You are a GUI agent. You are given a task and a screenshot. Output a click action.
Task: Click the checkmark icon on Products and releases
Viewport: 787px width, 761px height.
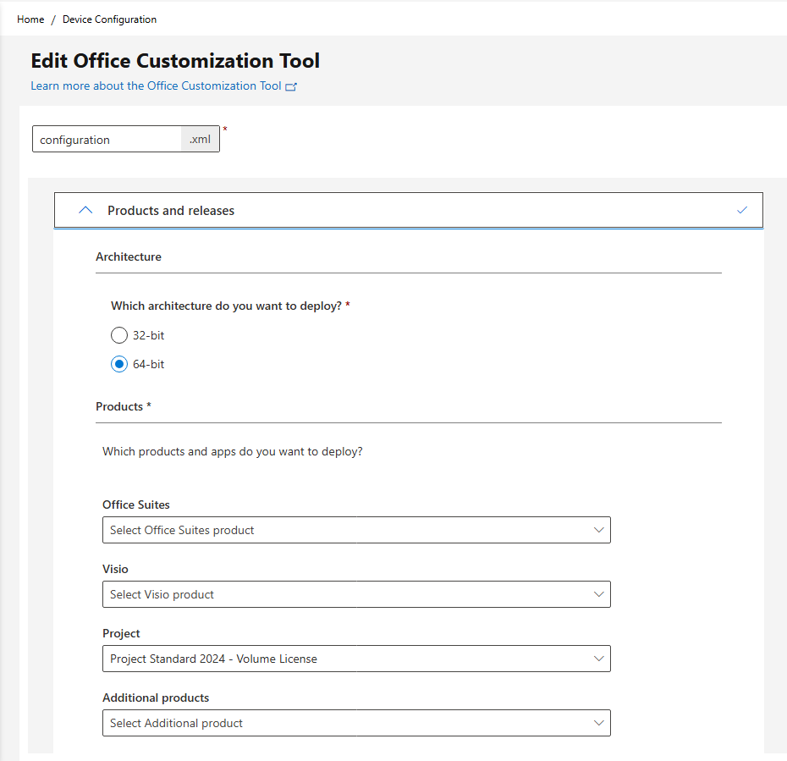[x=742, y=210]
